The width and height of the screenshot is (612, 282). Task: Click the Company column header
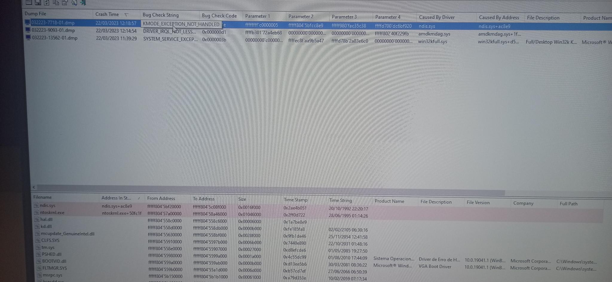(x=523, y=203)
